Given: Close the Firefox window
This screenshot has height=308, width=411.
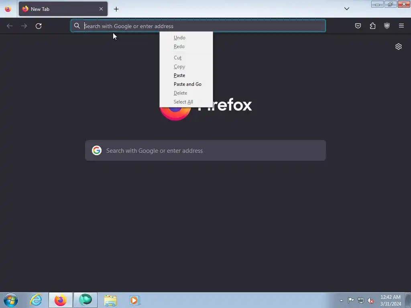Looking at the screenshot, I should click(404, 4).
